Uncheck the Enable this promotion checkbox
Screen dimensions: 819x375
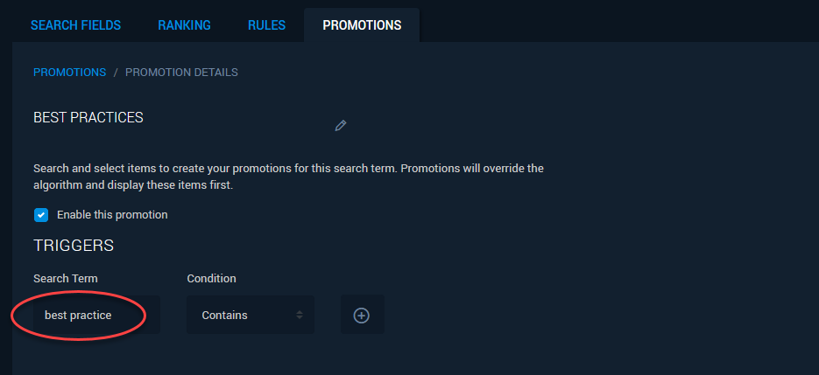tap(41, 215)
